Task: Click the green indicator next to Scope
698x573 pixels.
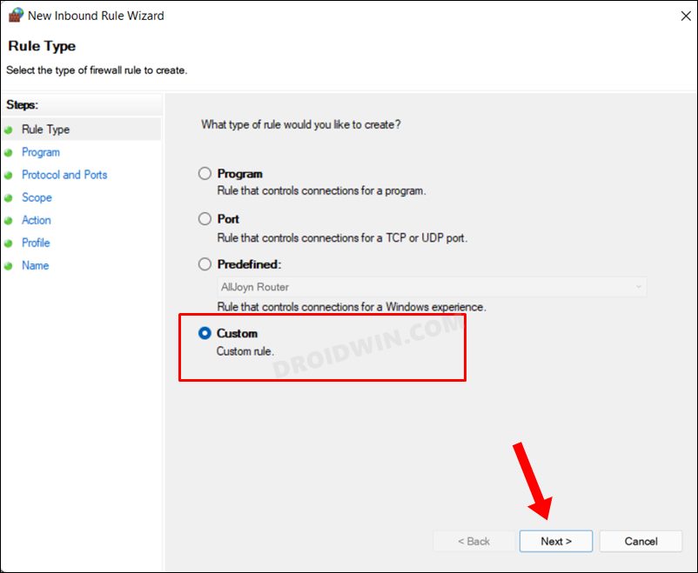Action: click(x=10, y=197)
